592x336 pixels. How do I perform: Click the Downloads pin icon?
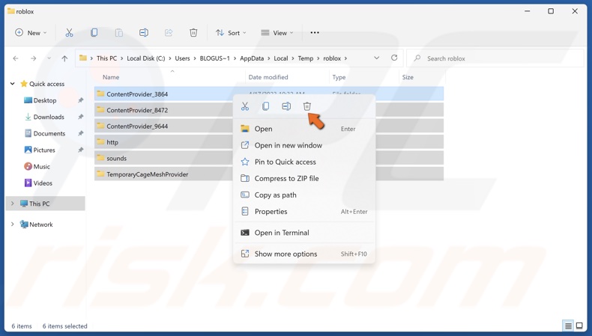(80, 117)
